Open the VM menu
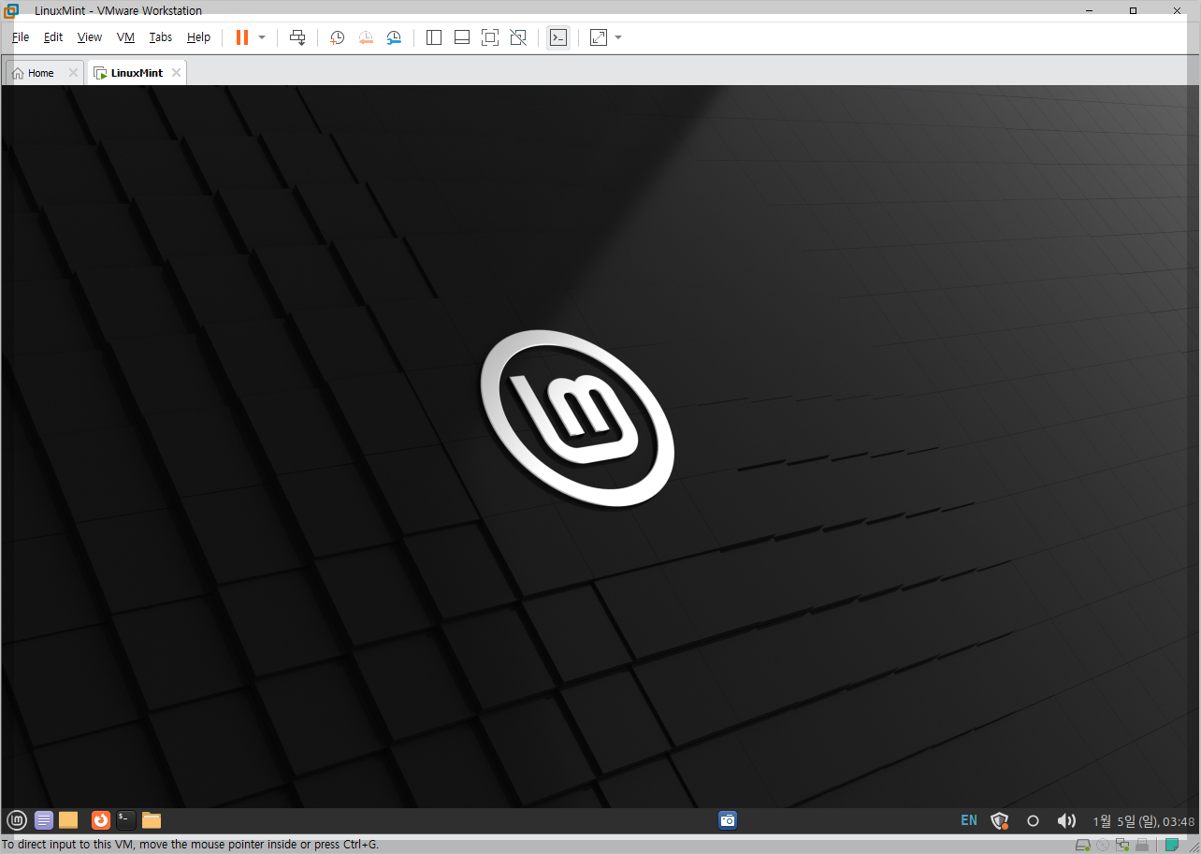This screenshot has width=1201, height=854. (125, 37)
